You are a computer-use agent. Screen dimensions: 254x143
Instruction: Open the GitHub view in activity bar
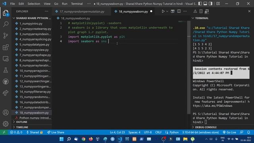(x=6, y=81)
